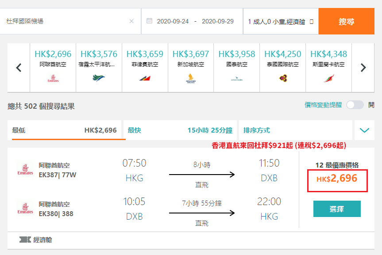Click the 經濟艙 ticket icon

pos(25,240)
